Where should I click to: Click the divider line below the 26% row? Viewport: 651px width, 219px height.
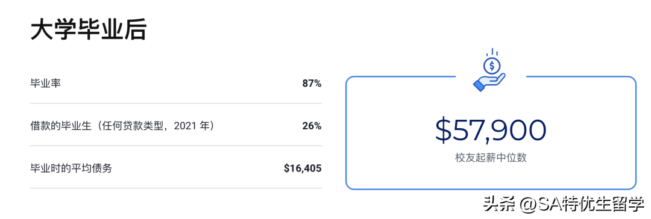coord(176,146)
